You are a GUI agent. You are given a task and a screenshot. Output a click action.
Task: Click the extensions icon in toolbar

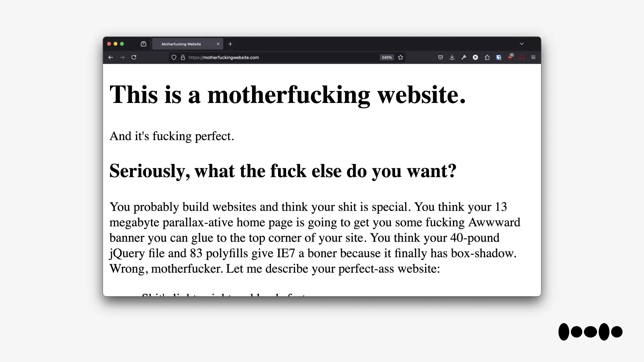tap(487, 57)
